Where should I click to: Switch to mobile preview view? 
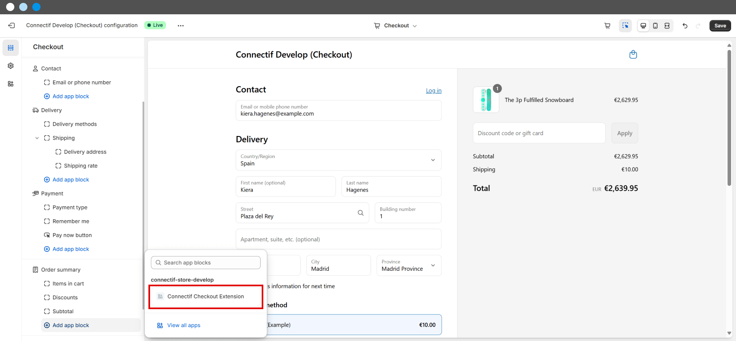click(x=655, y=26)
